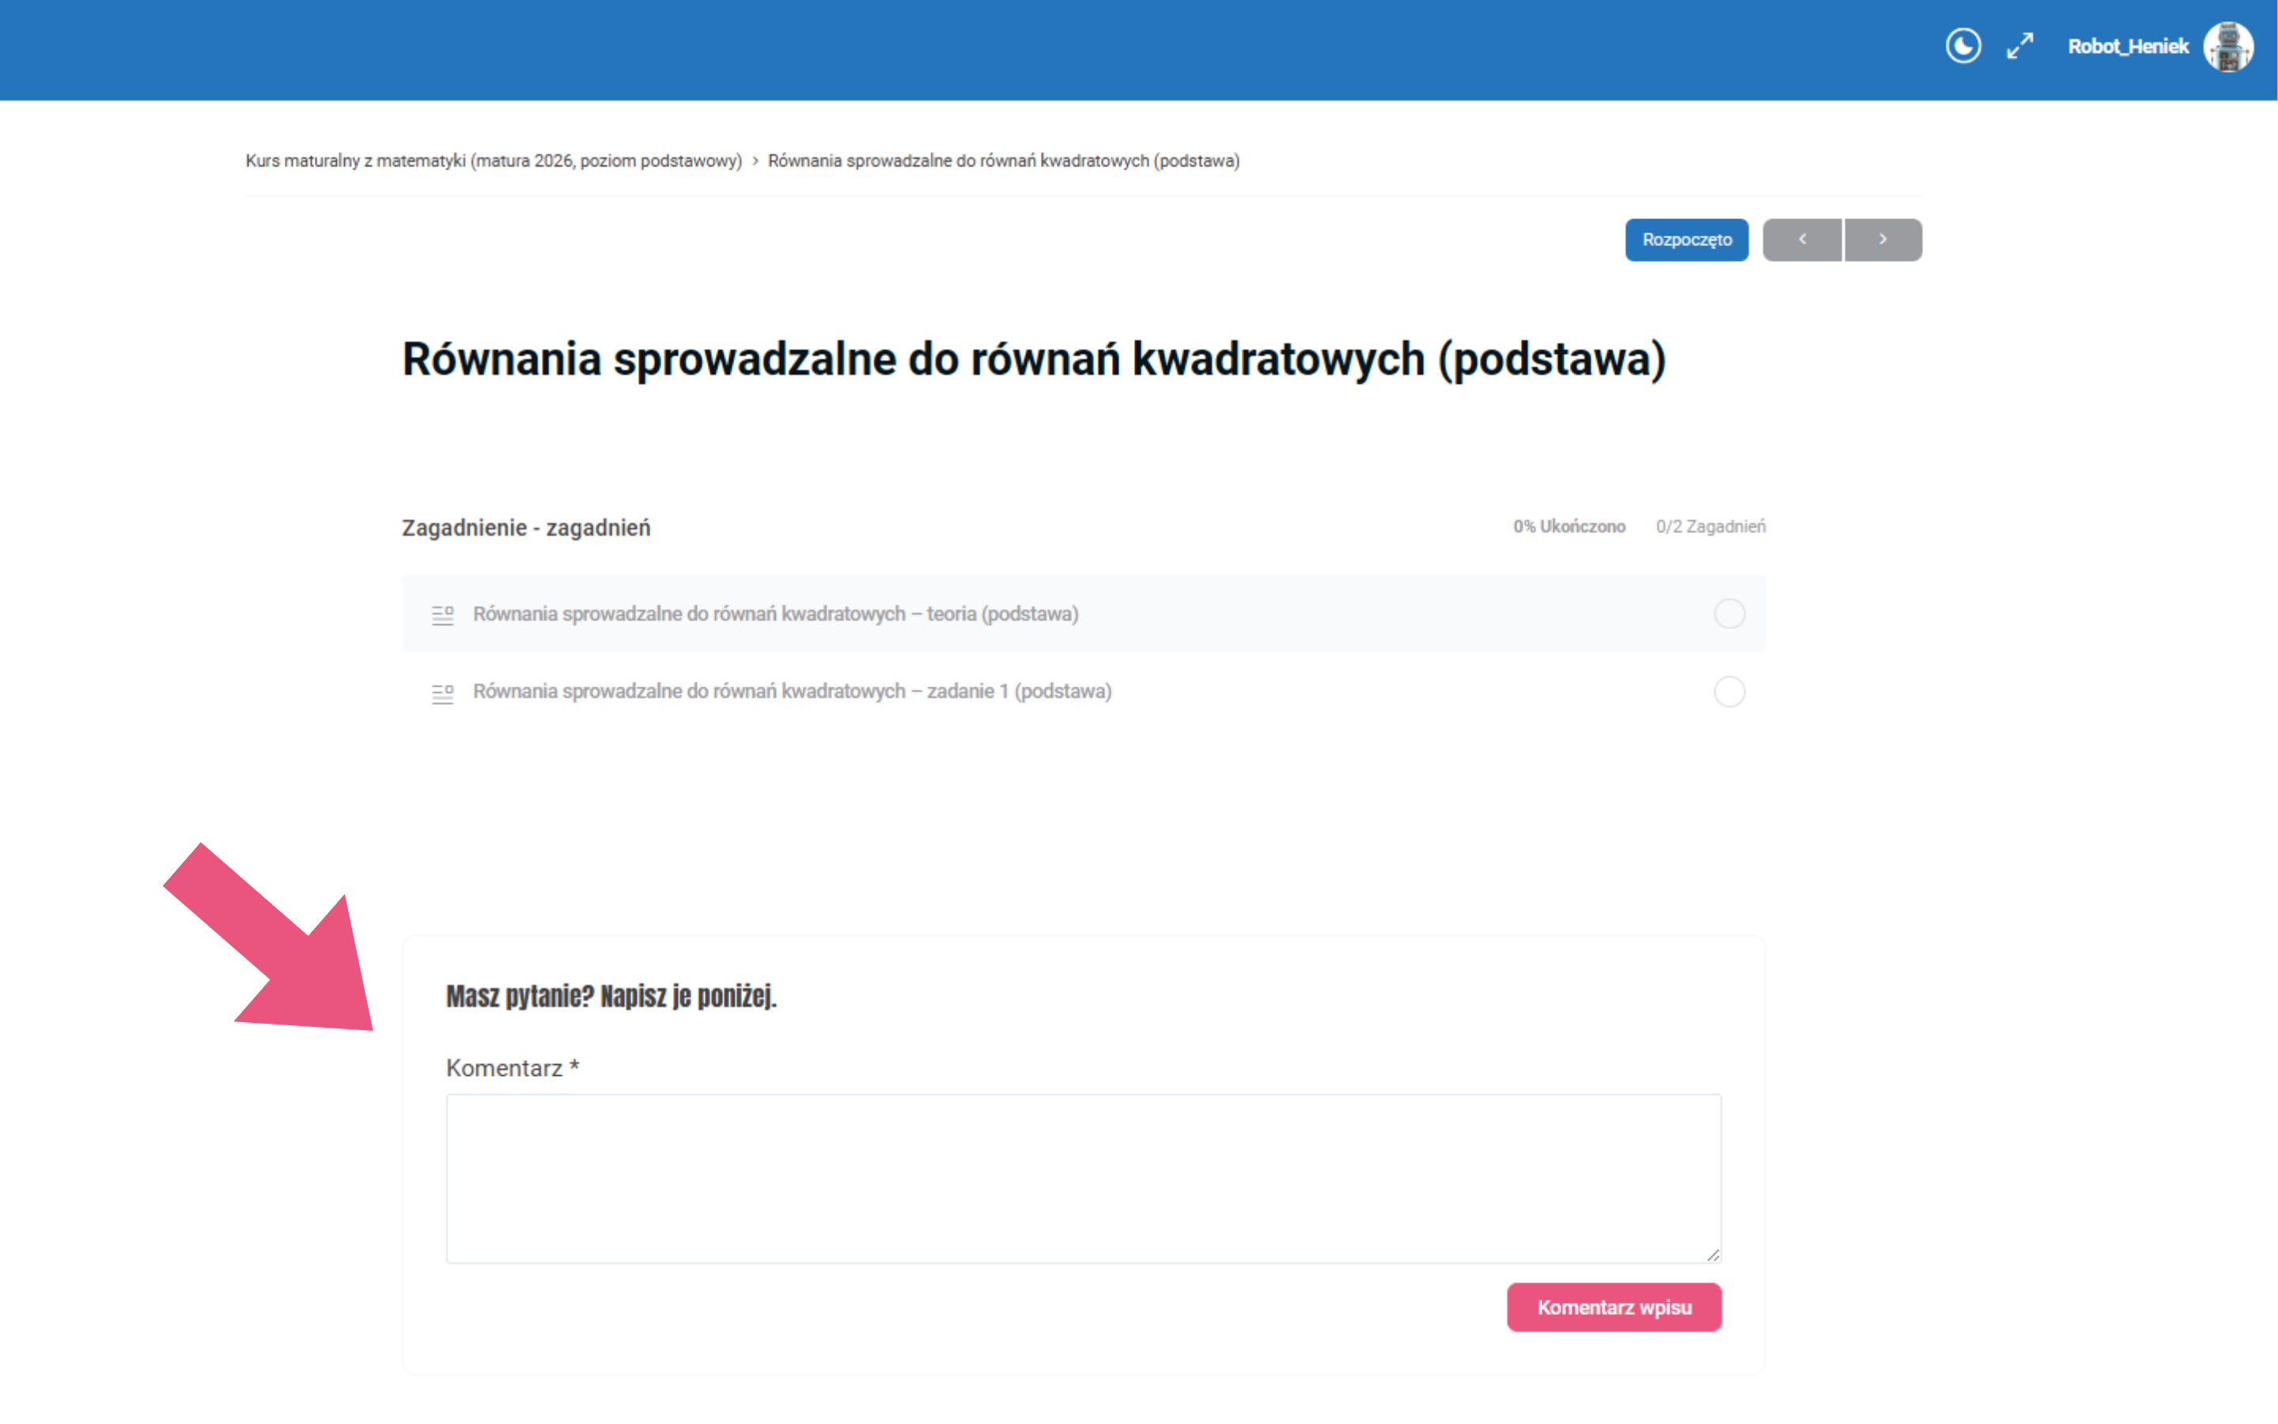This screenshot has width=2278, height=1424.
Task: Click the fullscreen expand arrows icon
Action: click(x=2020, y=46)
